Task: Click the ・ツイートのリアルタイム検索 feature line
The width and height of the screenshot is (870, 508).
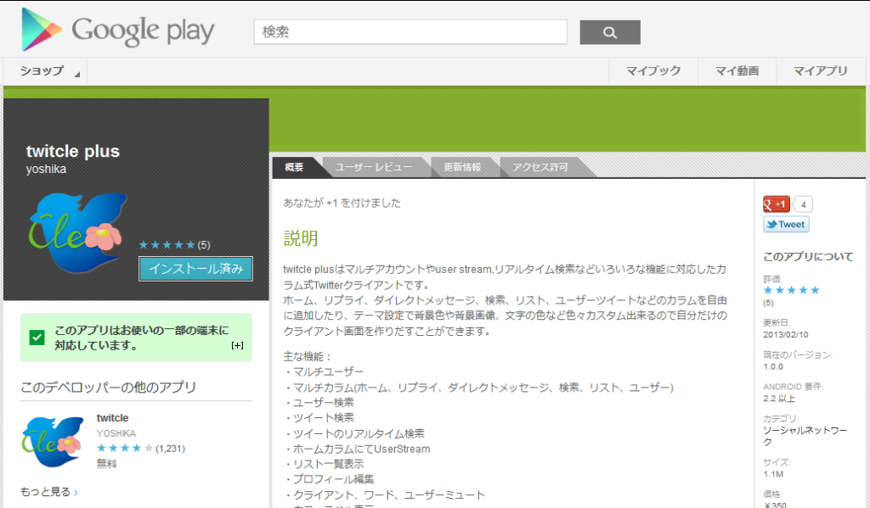Action: (x=354, y=433)
